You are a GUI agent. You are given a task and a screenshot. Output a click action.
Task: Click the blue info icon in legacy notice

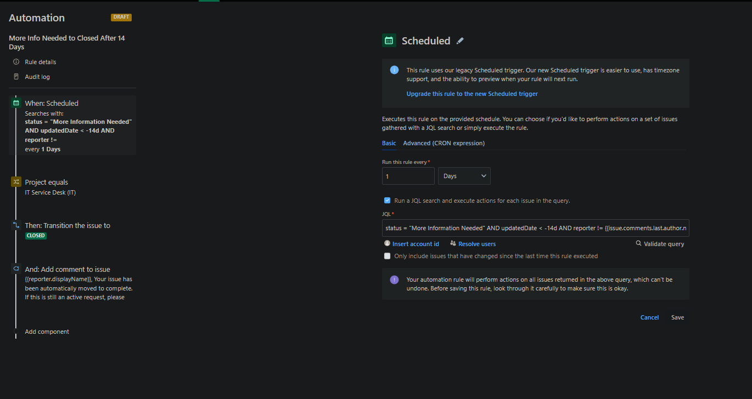click(x=394, y=70)
